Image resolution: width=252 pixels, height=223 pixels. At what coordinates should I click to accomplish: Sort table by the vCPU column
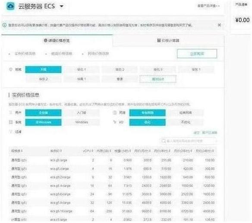coord(88,151)
